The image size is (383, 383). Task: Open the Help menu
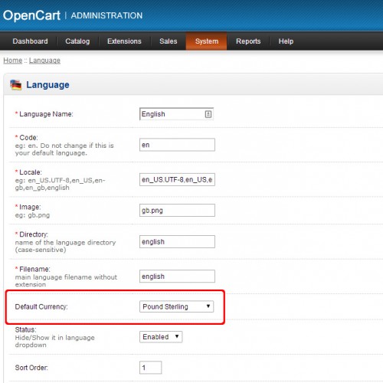click(286, 41)
